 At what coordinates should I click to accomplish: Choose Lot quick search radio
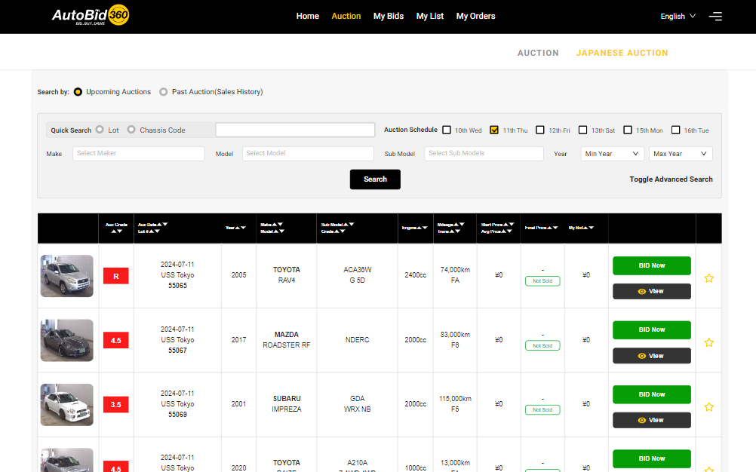click(100, 130)
